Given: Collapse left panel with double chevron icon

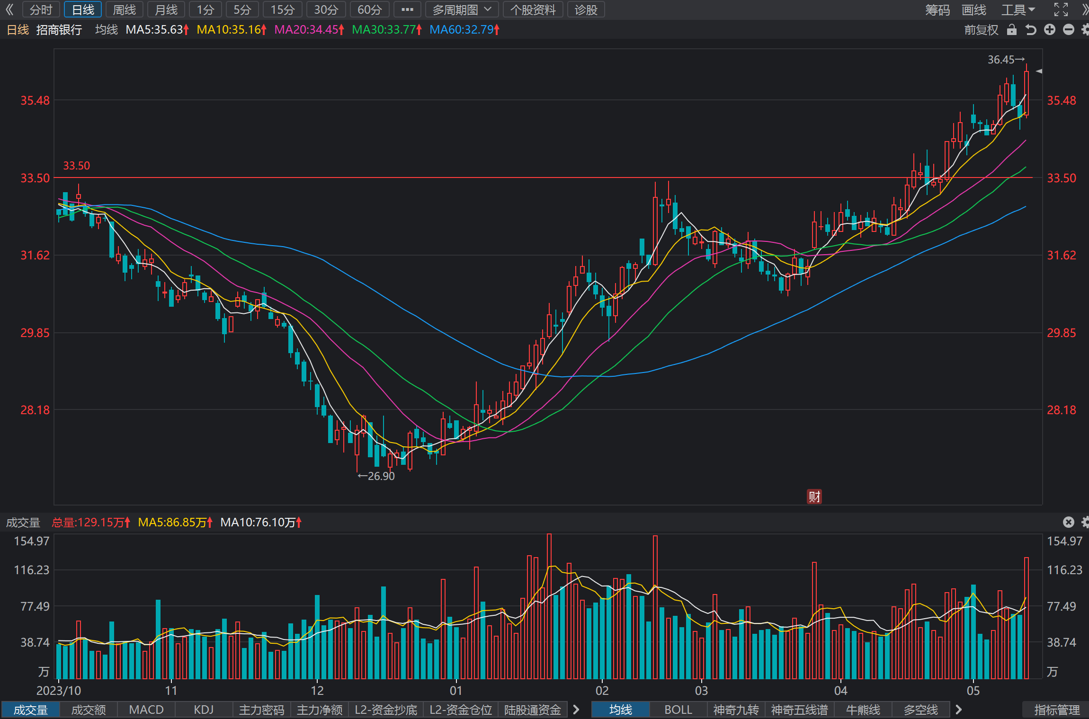Looking at the screenshot, I should click(x=9, y=9).
